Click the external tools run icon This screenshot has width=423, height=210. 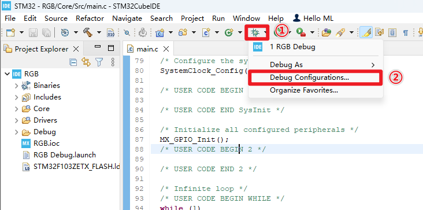coord(301,32)
